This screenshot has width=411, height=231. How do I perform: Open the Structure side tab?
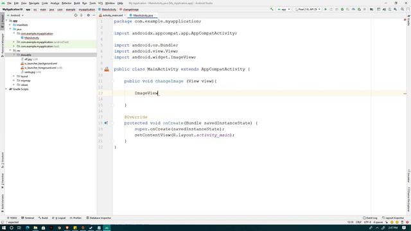[3, 160]
